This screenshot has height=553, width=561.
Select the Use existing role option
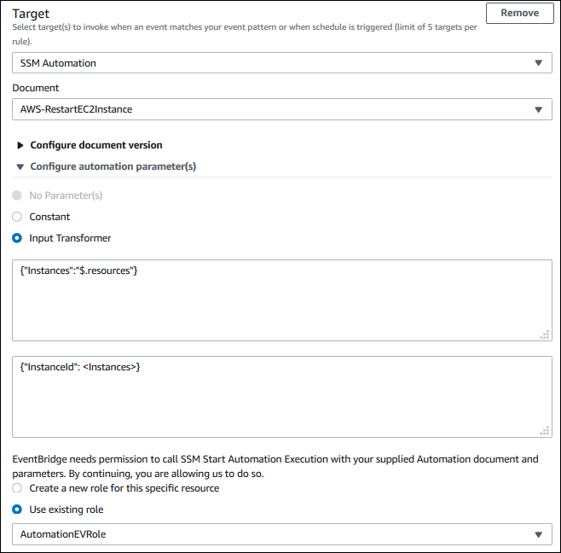(x=17, y=509)
